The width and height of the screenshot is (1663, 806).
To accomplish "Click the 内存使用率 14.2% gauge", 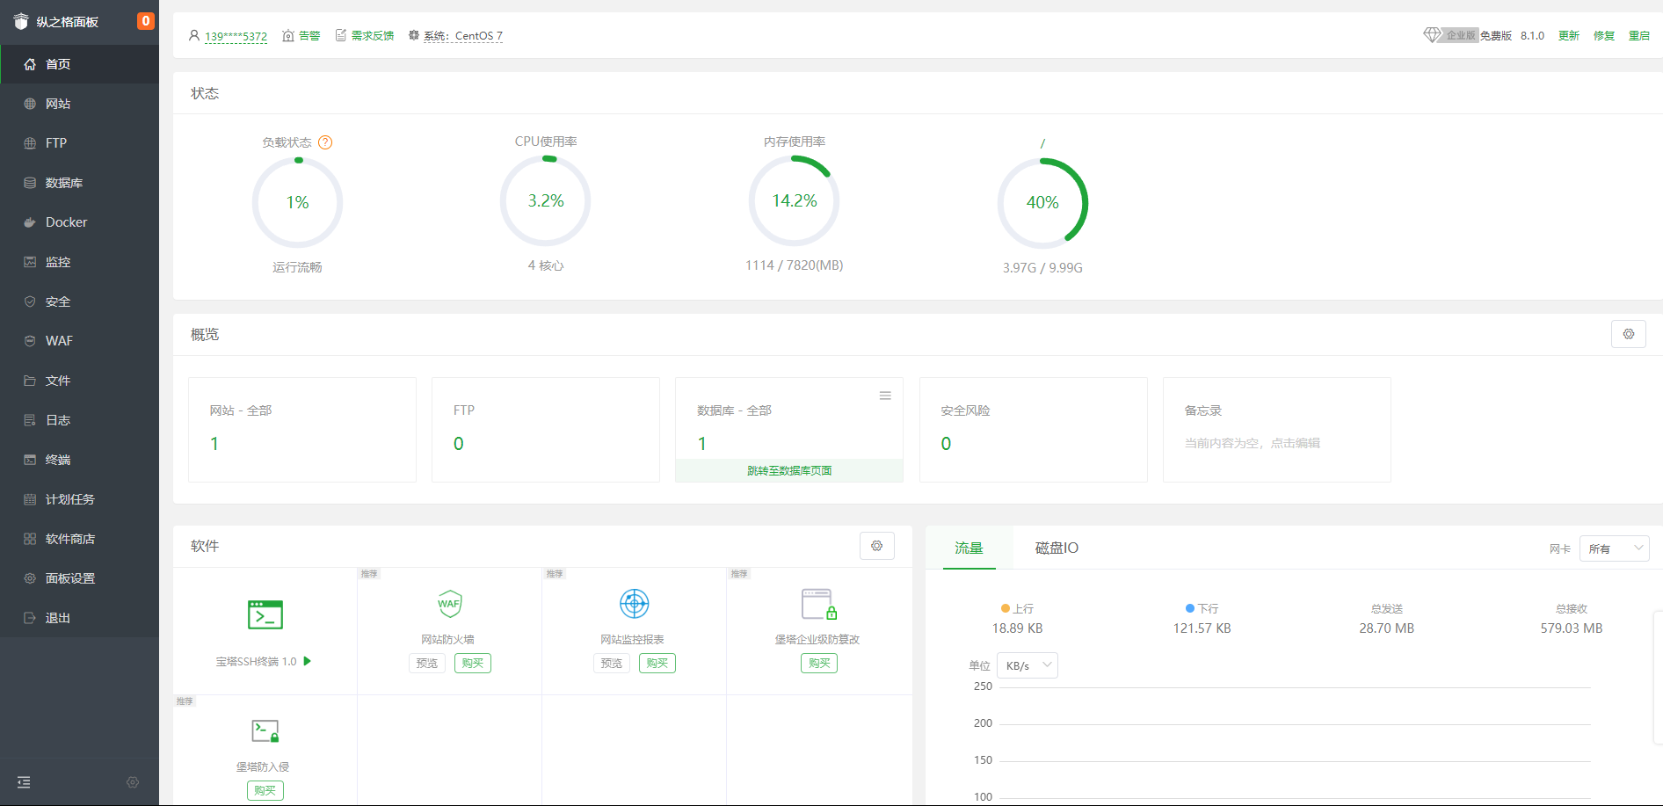I will 795,201.
